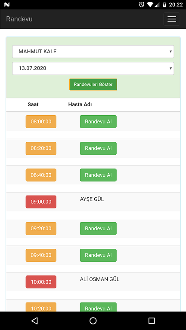Select Randevu Al next to 08:40:00
This screenshot has height=330, width=186.
click(x=98, y=175)
